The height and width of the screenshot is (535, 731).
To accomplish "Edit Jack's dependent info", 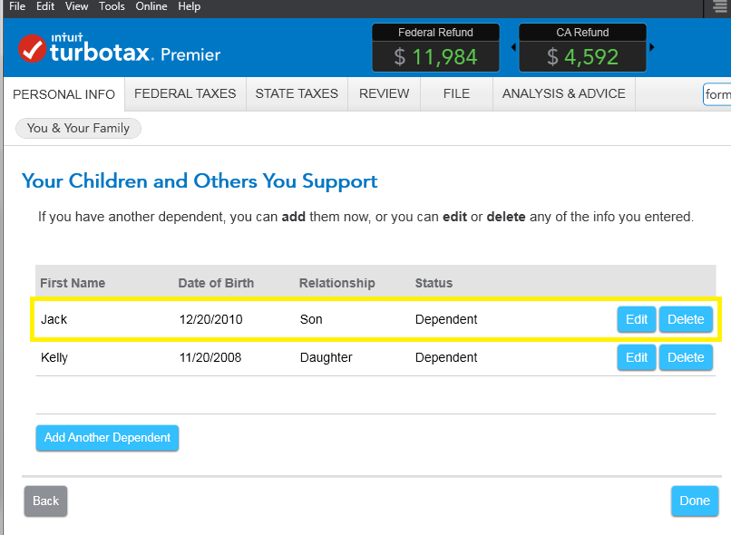I will click(637, 319).
